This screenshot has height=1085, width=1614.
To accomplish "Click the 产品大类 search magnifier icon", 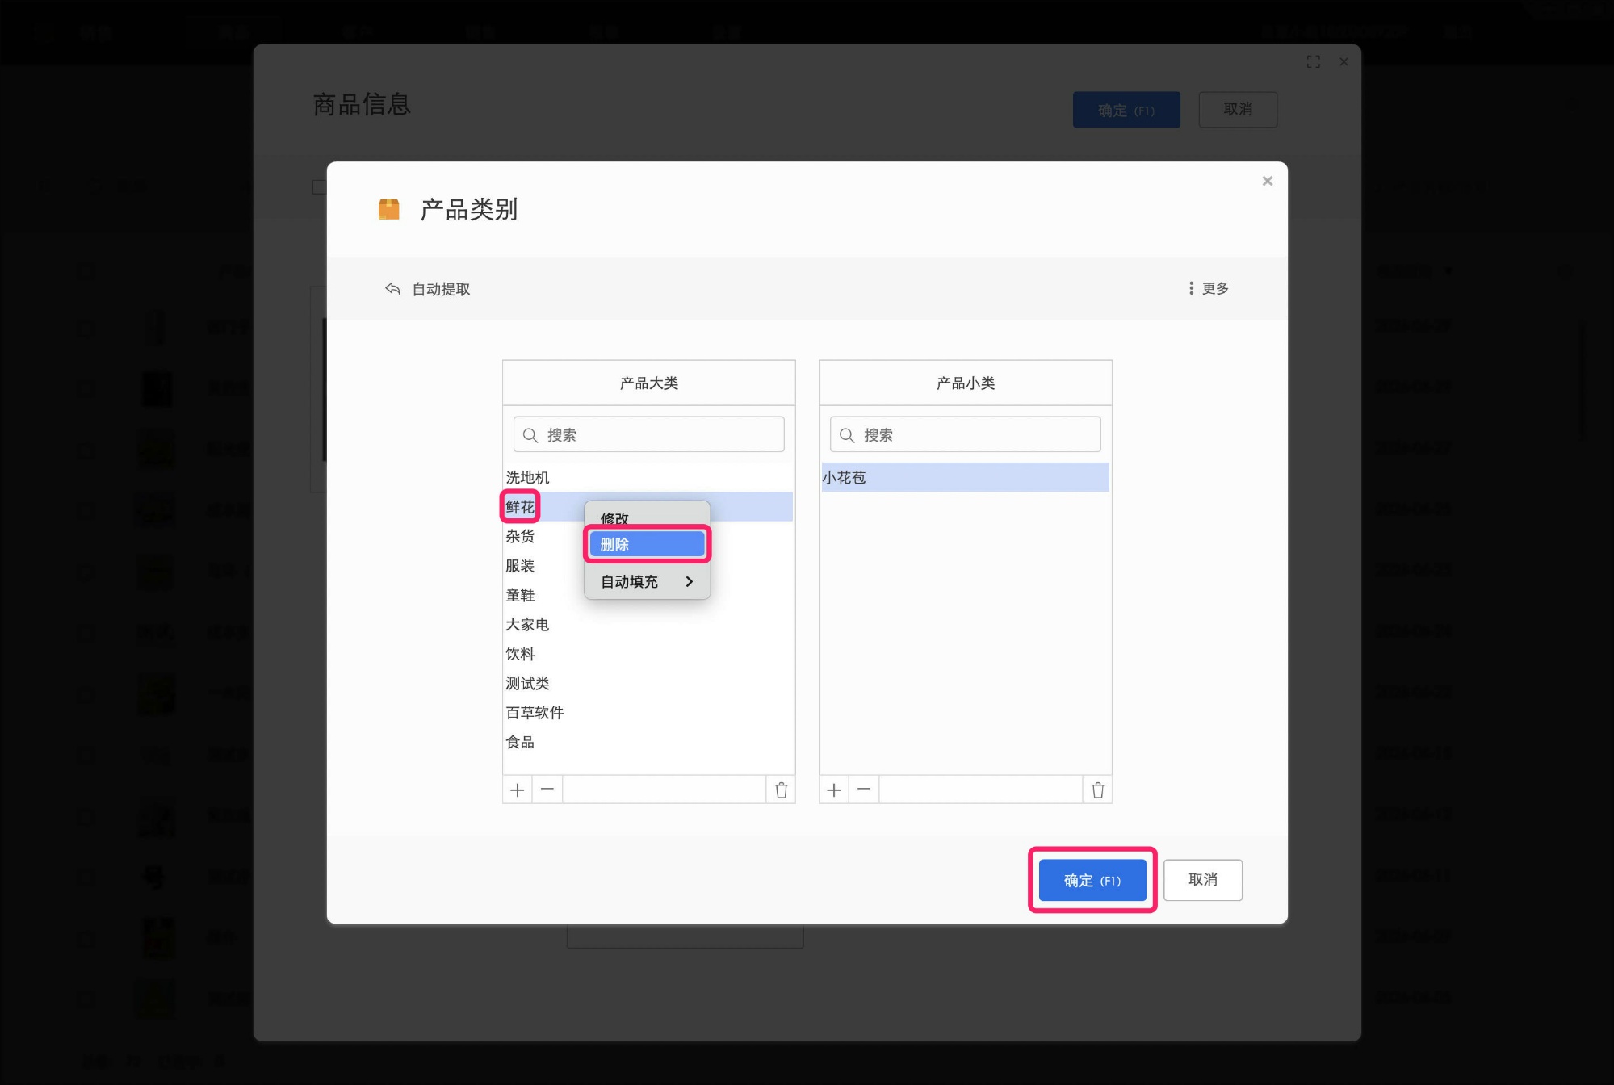I will 530,436.
